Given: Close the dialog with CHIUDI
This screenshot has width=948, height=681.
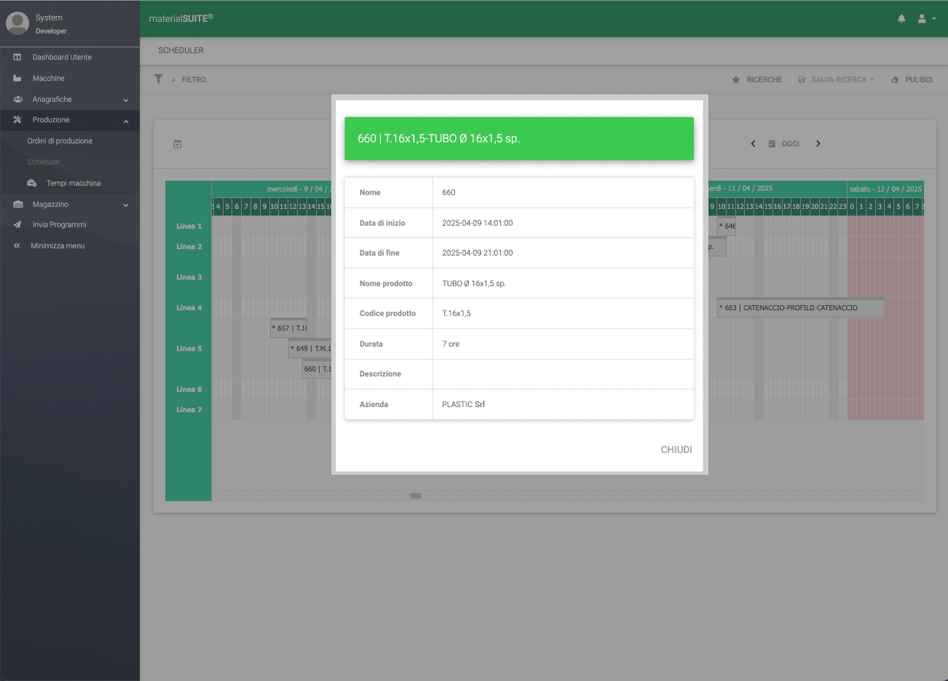Looking at the screenshot, I should [676, 449].
